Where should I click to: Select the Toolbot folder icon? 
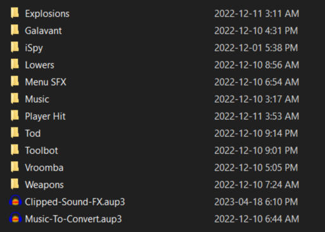coord(15,150)
